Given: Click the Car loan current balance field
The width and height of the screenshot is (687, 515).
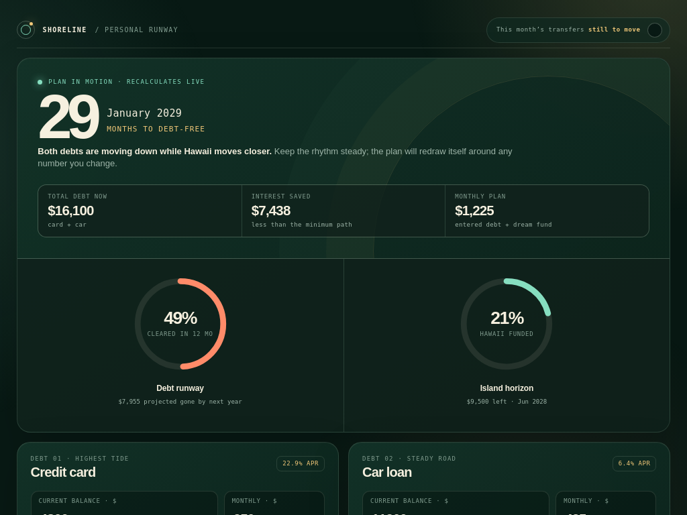Looking at the screenshot, I should [456, 503].
